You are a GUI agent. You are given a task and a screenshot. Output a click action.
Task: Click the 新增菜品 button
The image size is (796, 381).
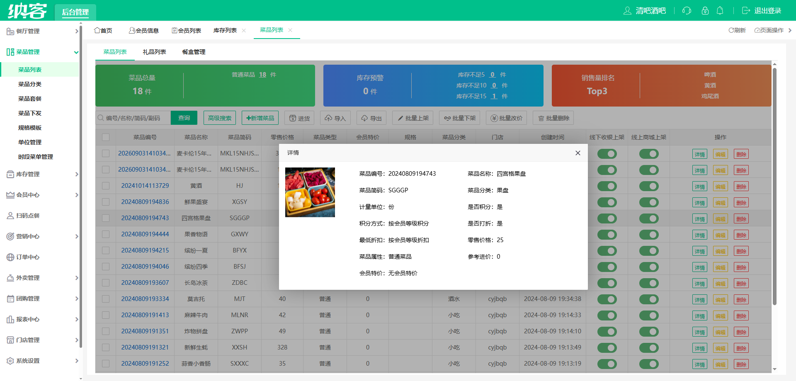pyautogui.click(x=260, y=118)
